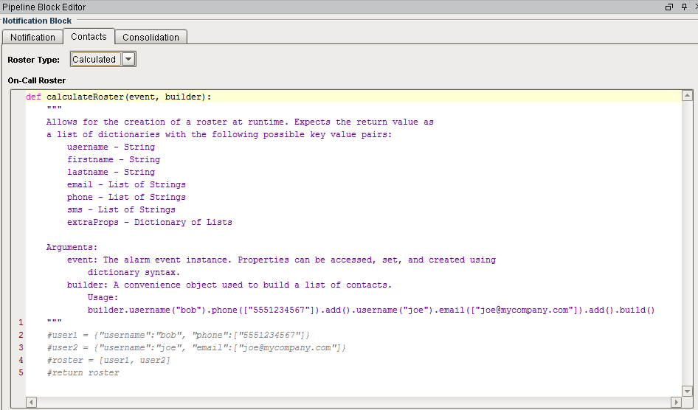Click the 'firstname - String' line
Screen dimensions: 698x410
click(x=114, y=159)
